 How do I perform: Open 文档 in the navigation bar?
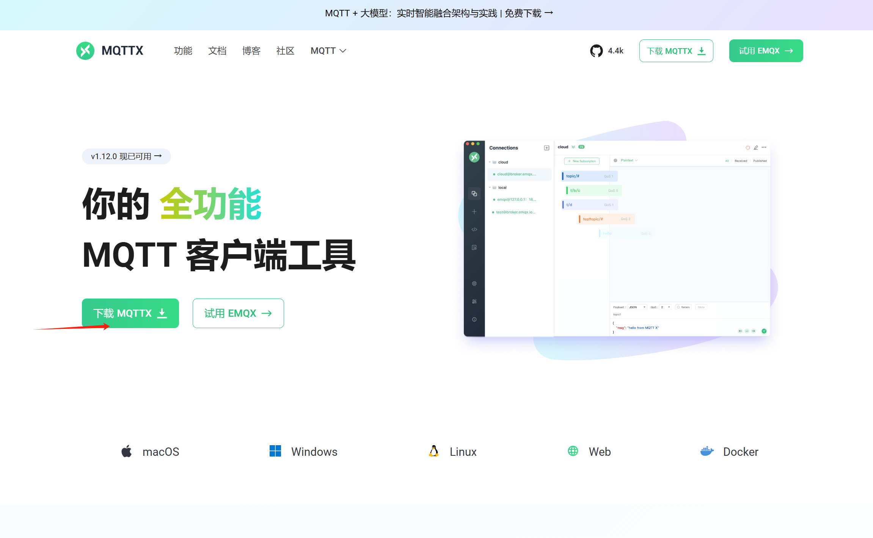point(217,51)
